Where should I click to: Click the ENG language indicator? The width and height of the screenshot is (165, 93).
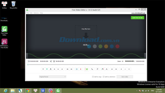[152, 91]
